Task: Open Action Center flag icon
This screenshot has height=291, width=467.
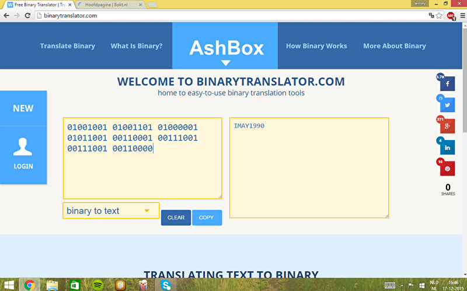Action: (411, 285)
